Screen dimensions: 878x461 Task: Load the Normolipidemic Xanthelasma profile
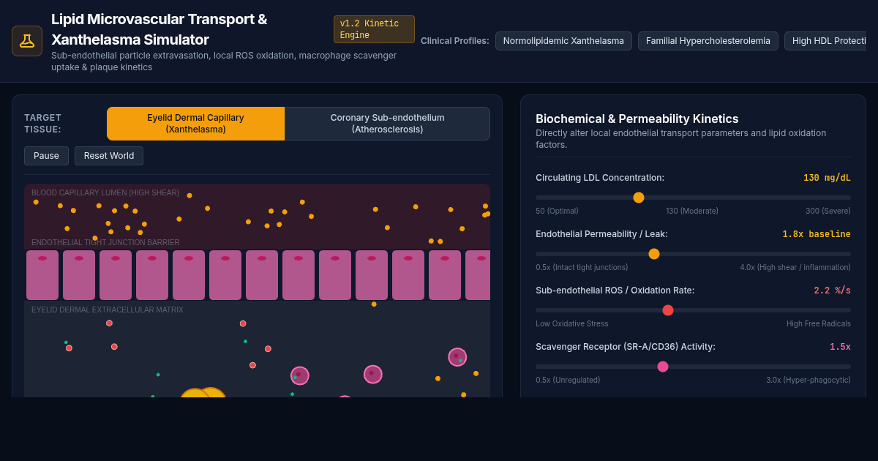click(x=563, y=41)
